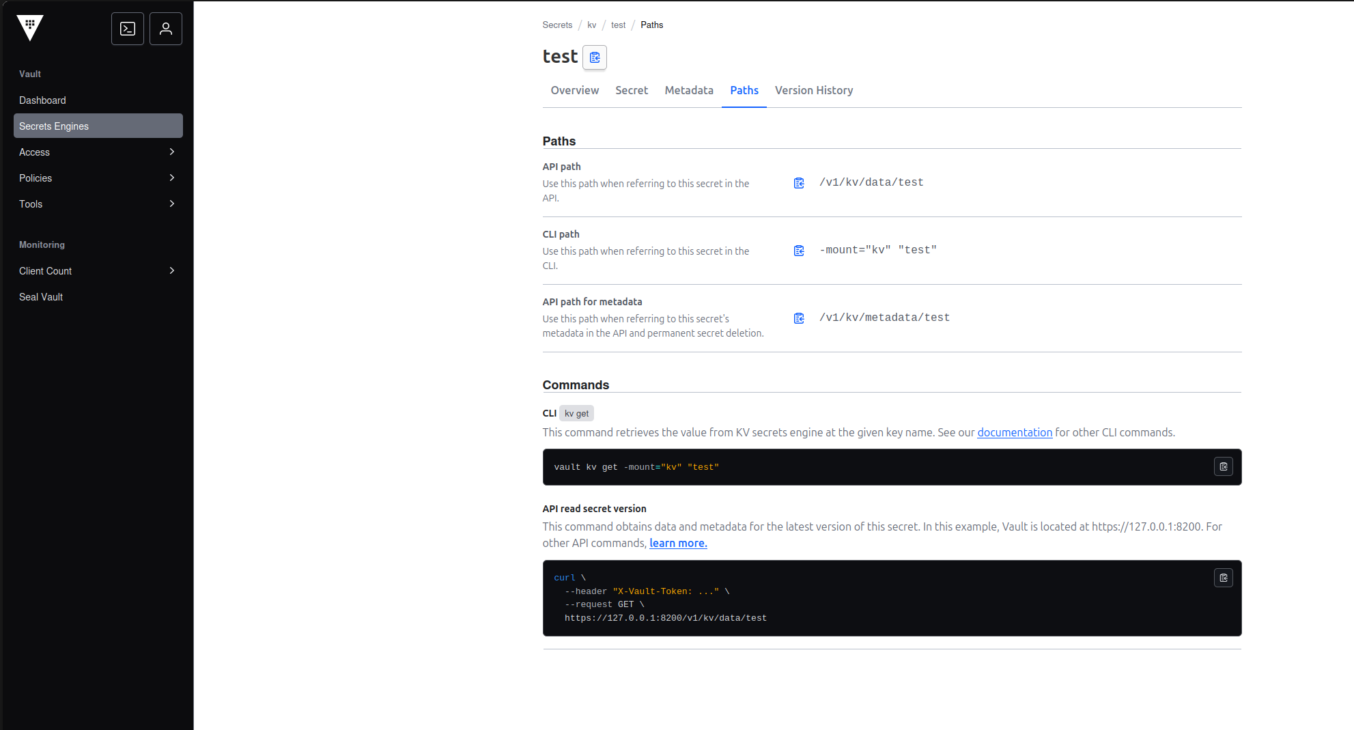
Task: Open the documentation link
Action: pyautogui.click(x=1014, y=432)
